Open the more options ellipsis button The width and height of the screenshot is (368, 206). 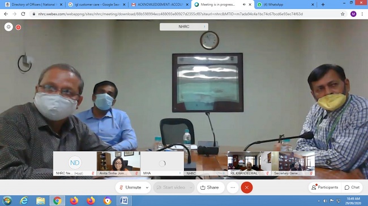pos(233,187)
